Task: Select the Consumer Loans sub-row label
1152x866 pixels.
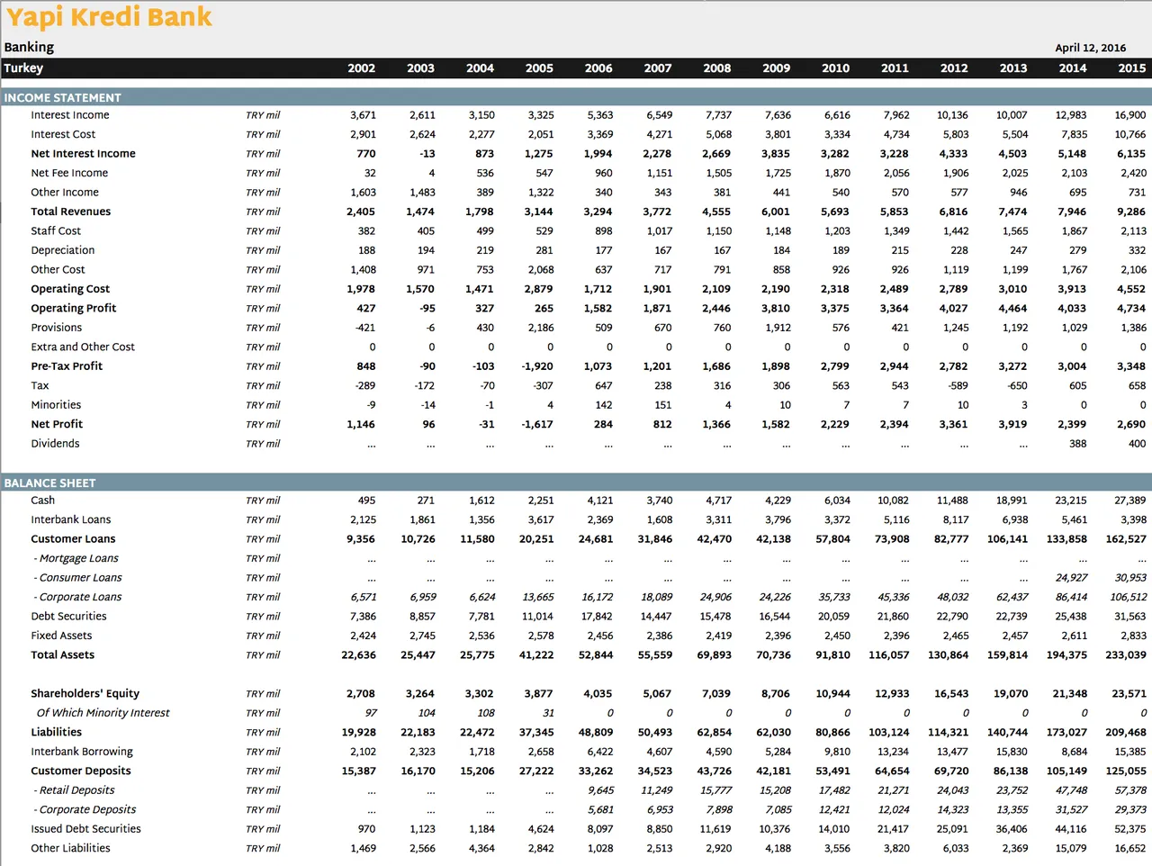Action: click(78, 578)
